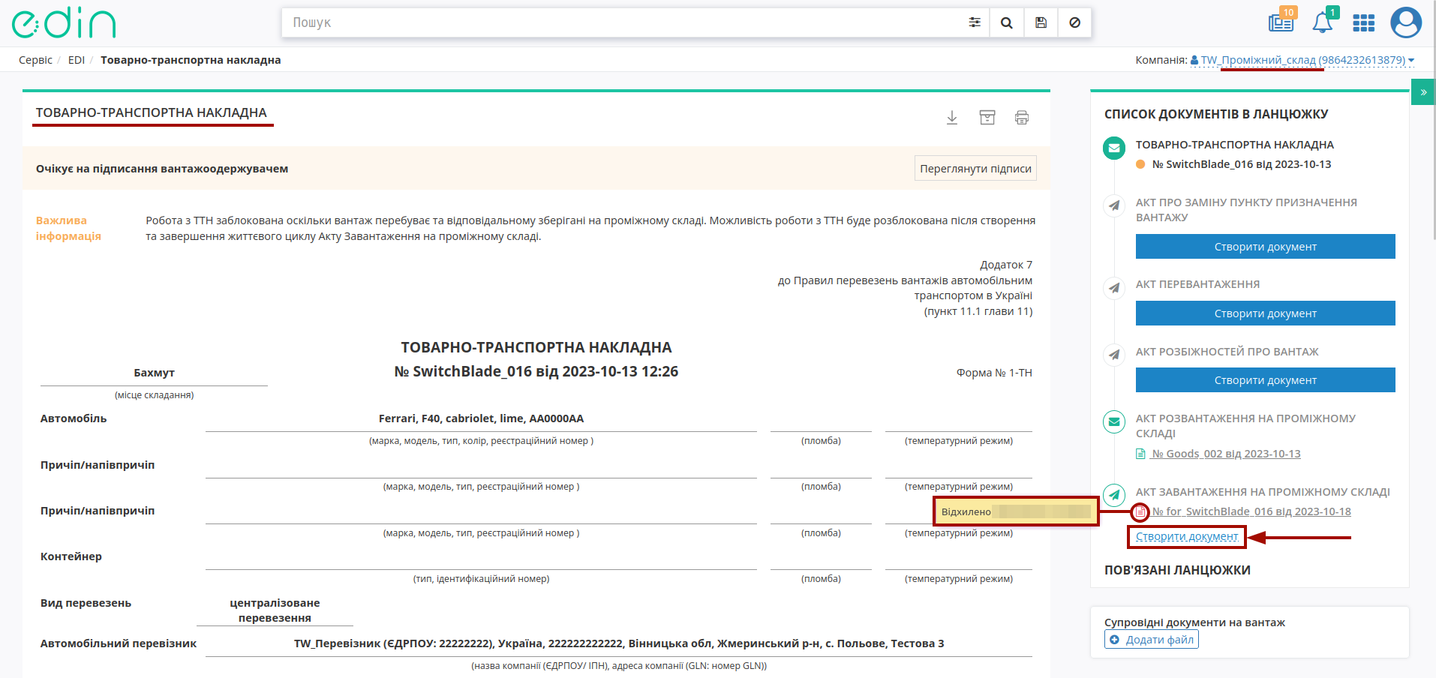Clear search with the circle-slash icon

coord(1074,22)
